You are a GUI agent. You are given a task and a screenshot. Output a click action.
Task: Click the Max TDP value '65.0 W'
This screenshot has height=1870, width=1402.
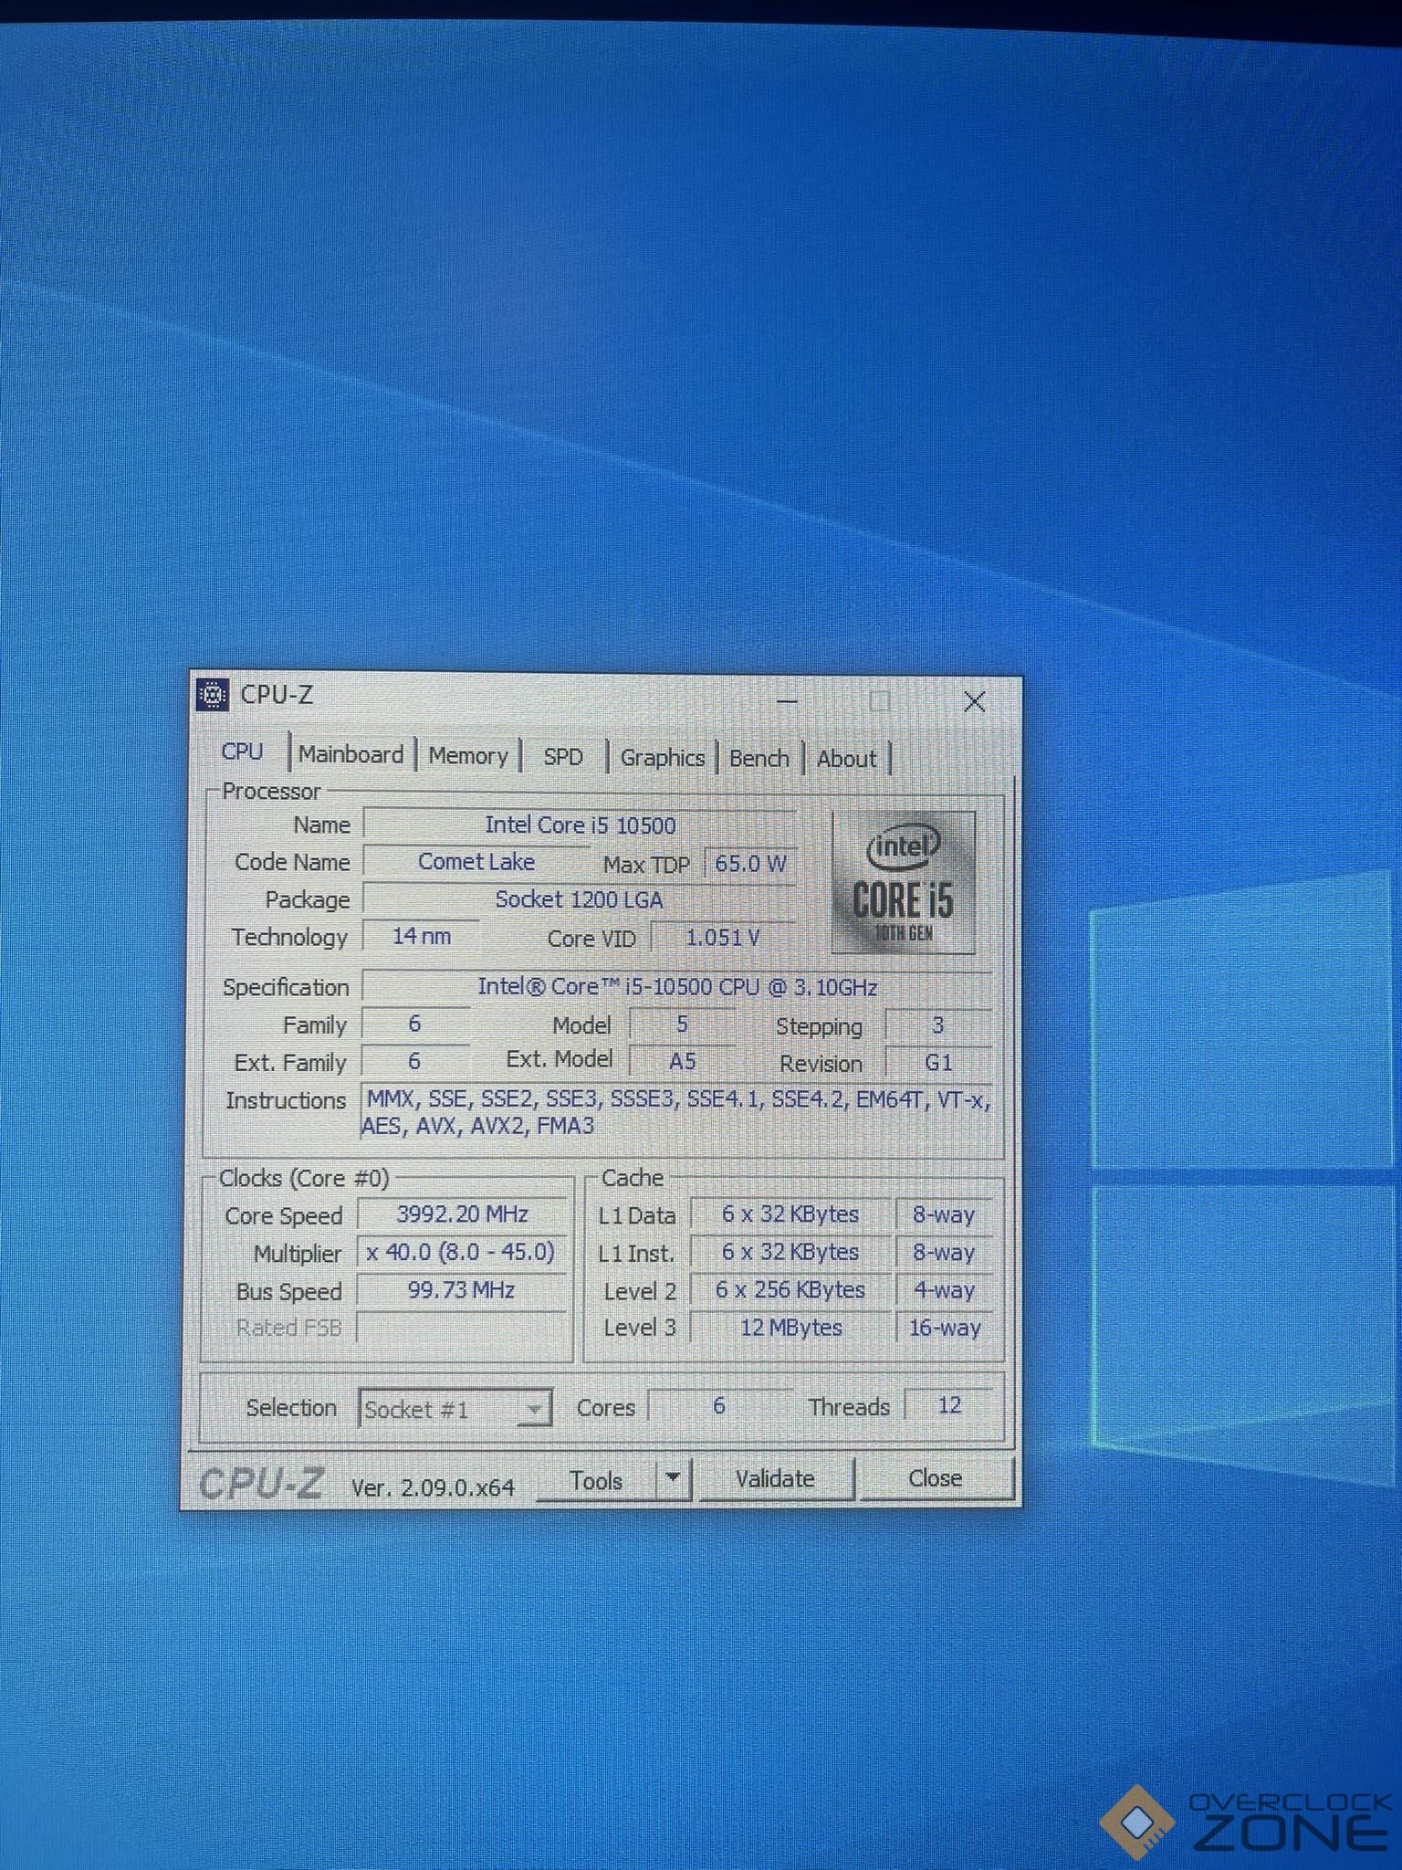coord(750,864)
